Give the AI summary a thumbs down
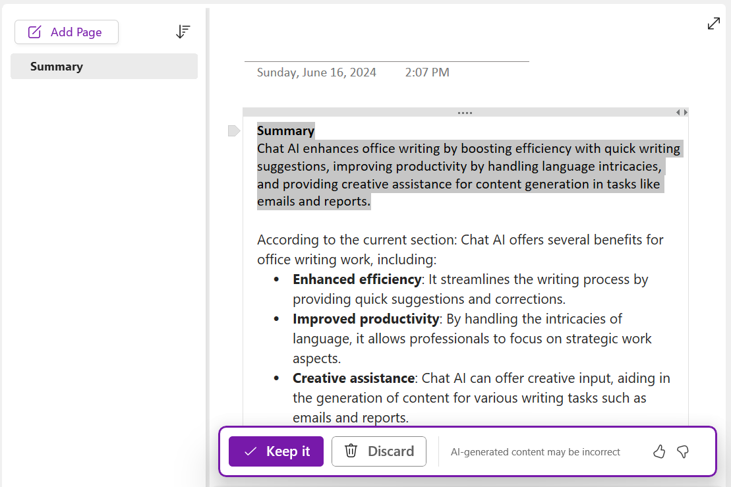This screenshot has width=731, height=487. point(683,452)
